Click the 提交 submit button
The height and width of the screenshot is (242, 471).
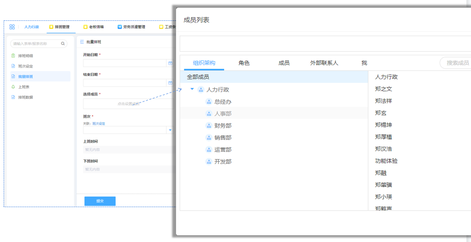[x=100, y=201]
